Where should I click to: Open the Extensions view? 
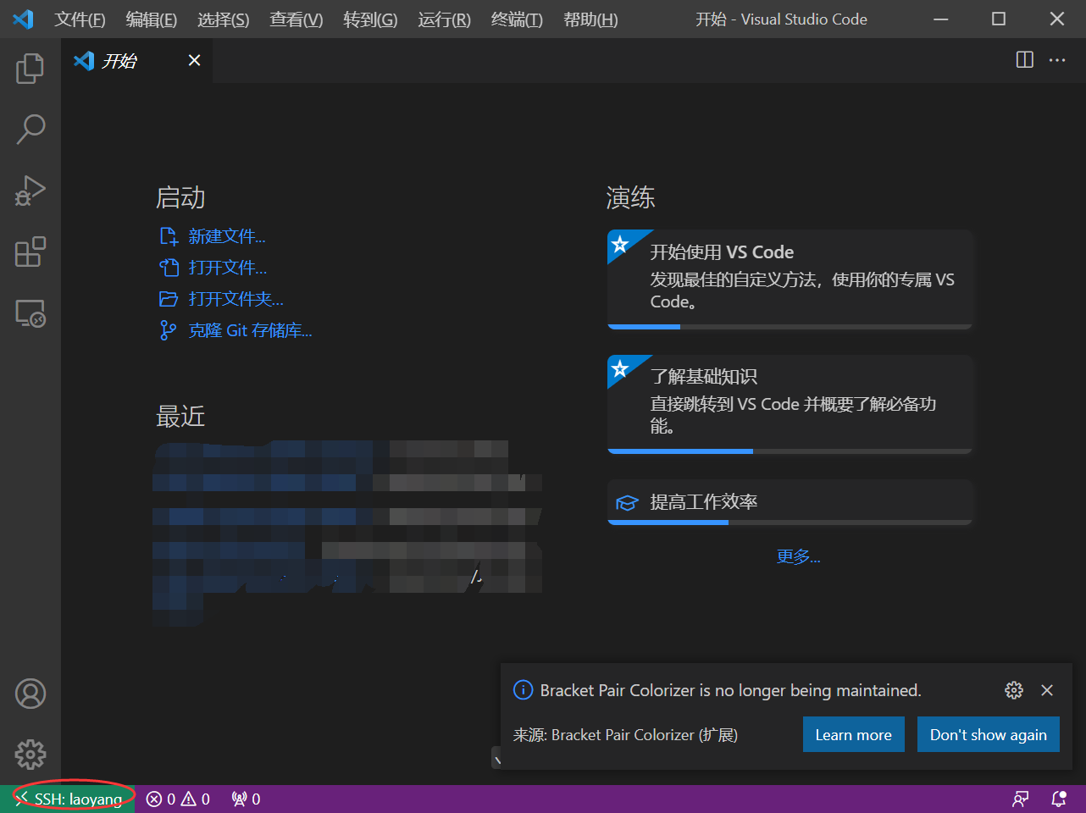click(x=30, y=252)
